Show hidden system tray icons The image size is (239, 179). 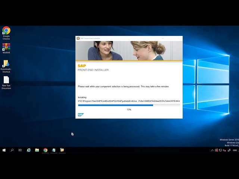coord(212,150)
